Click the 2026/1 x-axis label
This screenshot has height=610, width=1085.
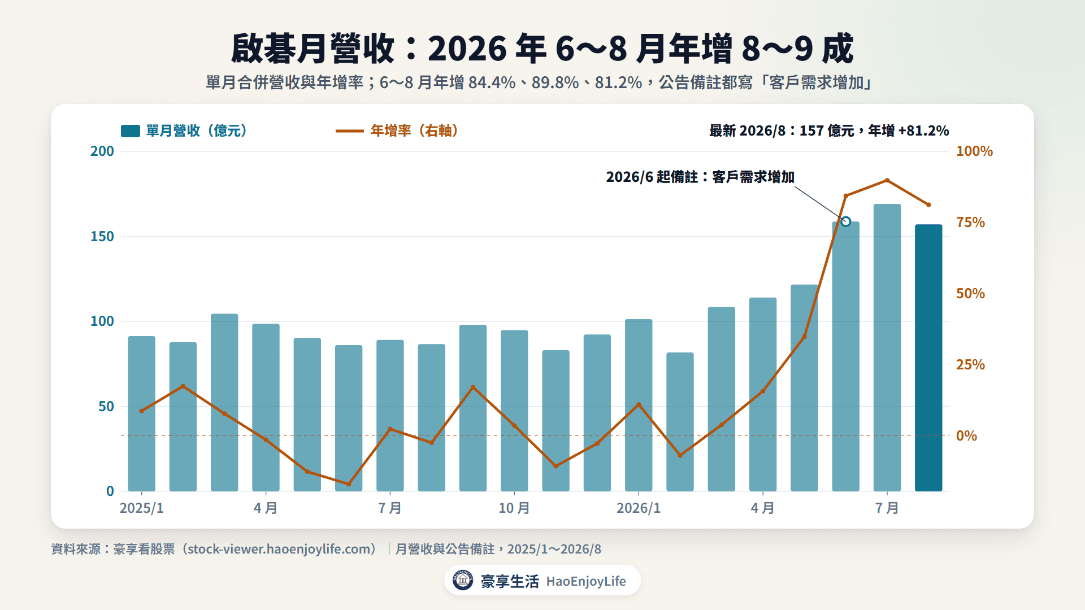pos(639,508)
